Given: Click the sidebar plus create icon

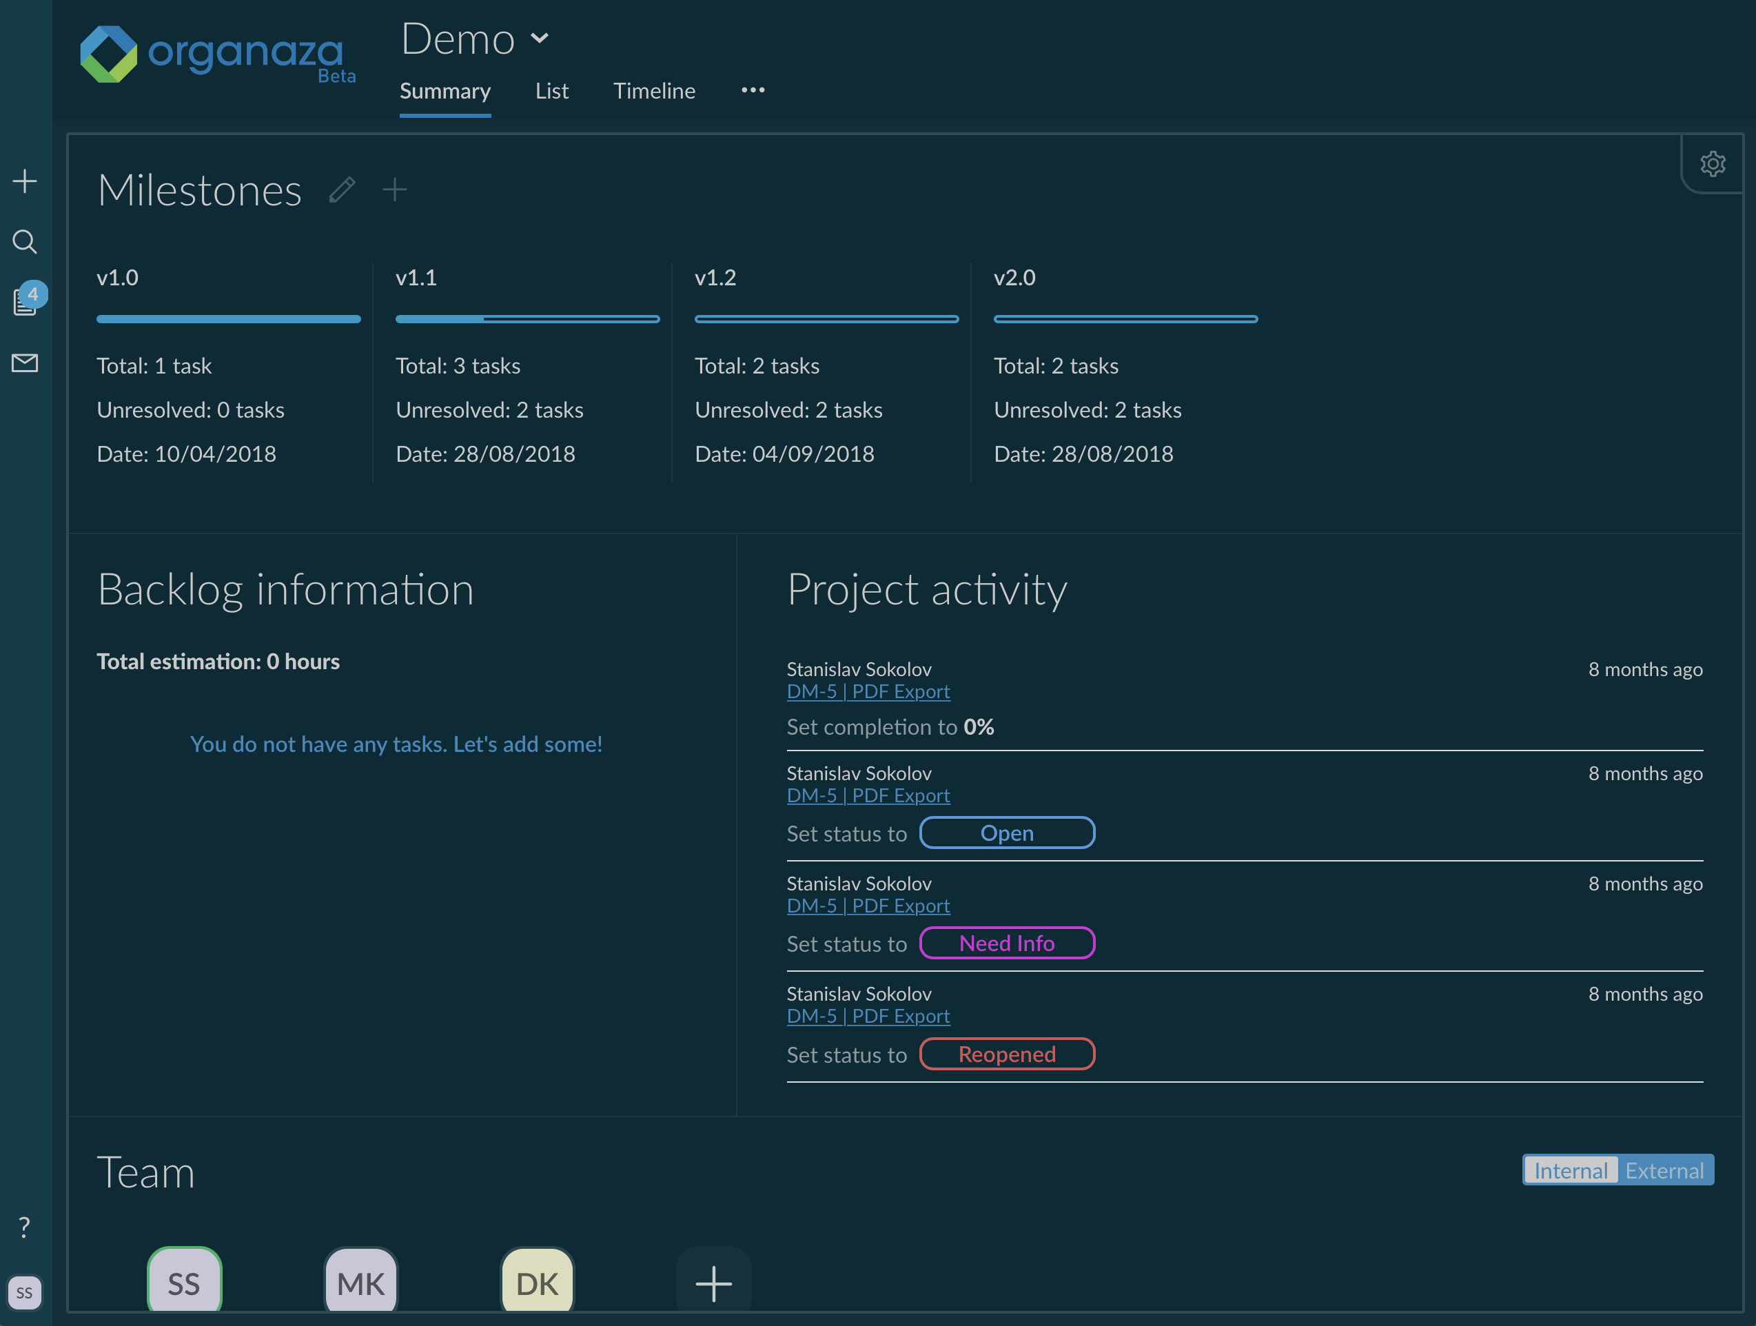Looking at the screenshot, I should coord(25,181).
